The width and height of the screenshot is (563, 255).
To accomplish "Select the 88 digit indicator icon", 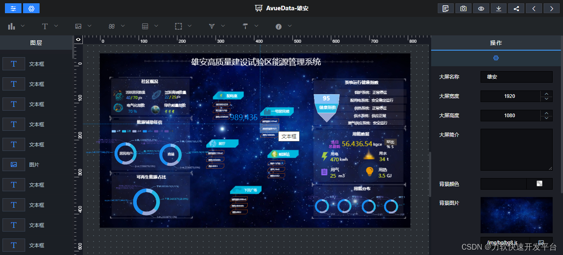I will (112, 26).
